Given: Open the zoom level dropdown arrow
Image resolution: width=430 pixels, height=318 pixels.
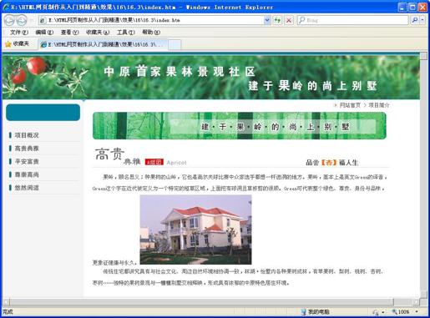Looking at the screenshot, I should point(417,311).
